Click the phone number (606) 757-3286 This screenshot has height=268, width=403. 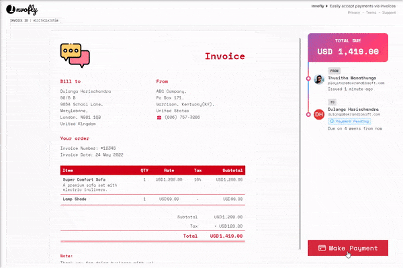click(182, 117)
